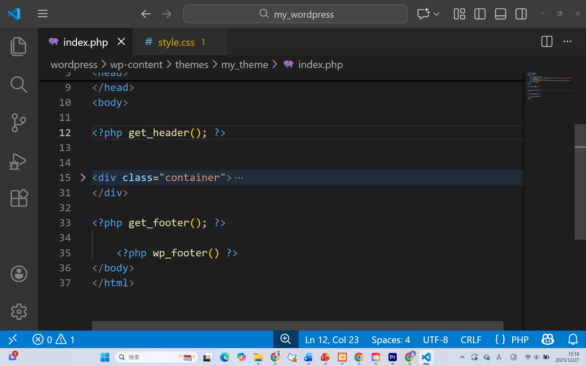The width and height of the screenshot is (586, 366).
Task: Click the PHP language mode indicator
Action: click(520, 339)
